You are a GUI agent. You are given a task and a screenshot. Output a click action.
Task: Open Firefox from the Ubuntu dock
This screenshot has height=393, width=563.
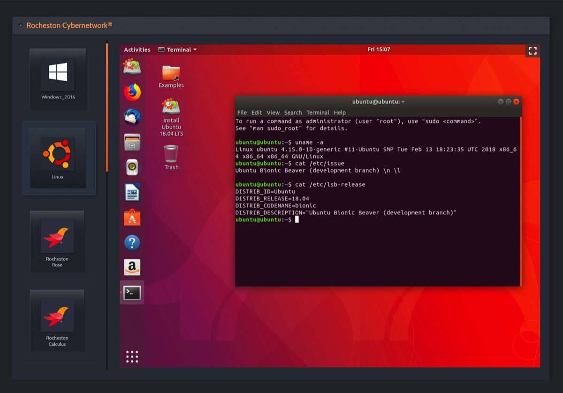tap(132, 92)
